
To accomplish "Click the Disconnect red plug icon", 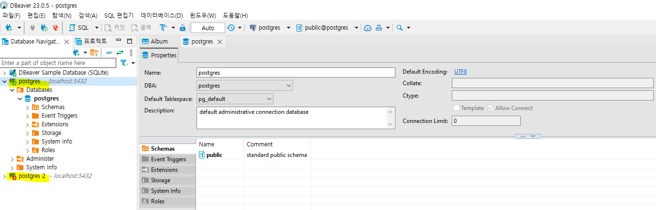I will (55, 28).
